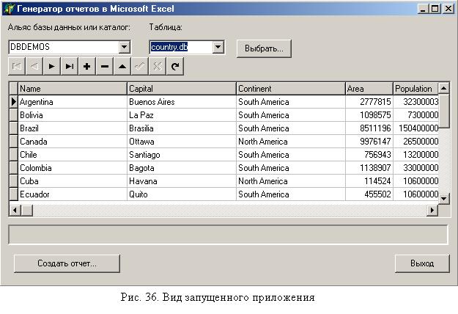Select the Cuba name cell
This screenshot has width=458, height=314.
(x=73, y=180)
